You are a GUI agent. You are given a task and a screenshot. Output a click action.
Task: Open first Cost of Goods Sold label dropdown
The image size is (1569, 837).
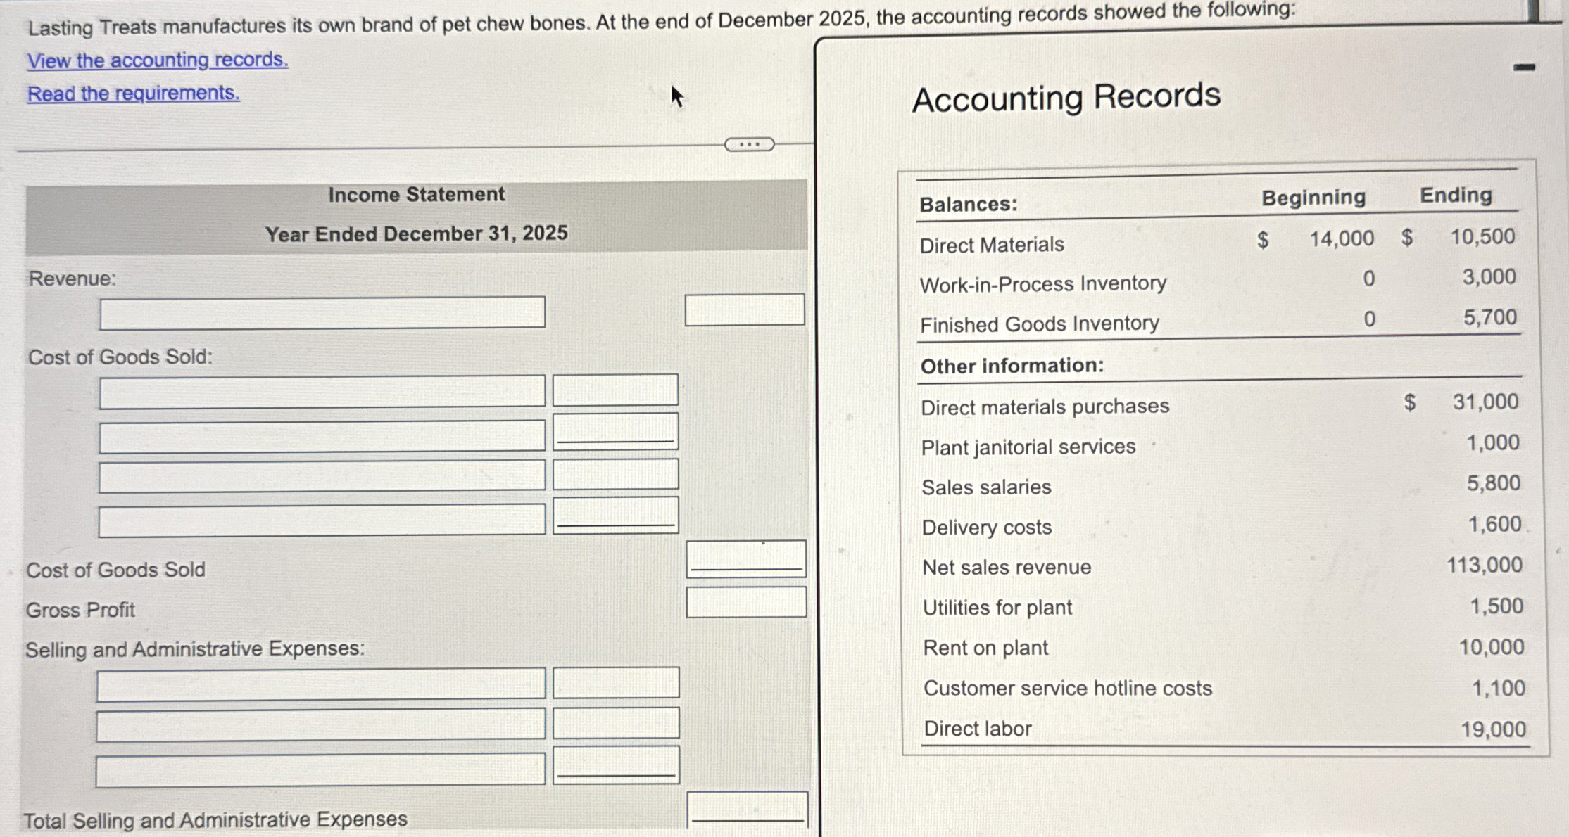click(x=322, y=392)
